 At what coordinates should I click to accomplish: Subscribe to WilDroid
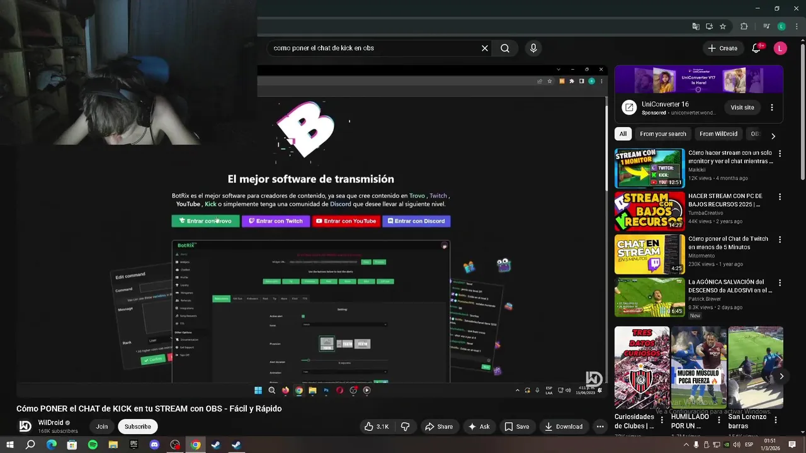[x=137, y=427]
